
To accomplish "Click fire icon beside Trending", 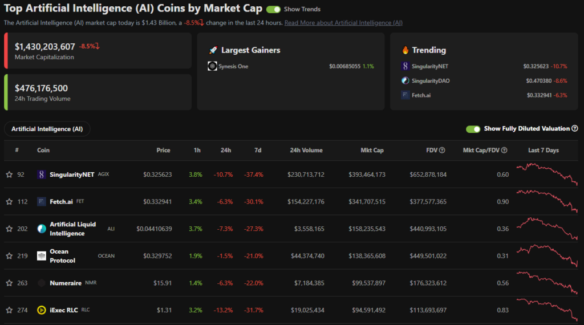I will pos(405,50).
